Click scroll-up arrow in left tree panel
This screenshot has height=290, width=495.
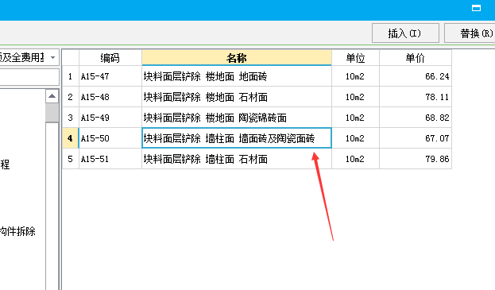[x=52, y=96]
